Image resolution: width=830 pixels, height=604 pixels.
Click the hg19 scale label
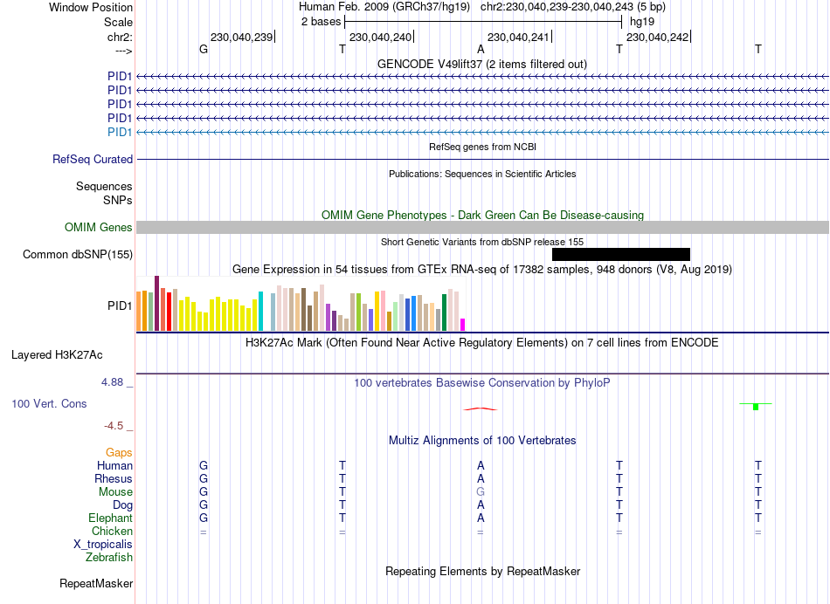[x=642, y=22]
